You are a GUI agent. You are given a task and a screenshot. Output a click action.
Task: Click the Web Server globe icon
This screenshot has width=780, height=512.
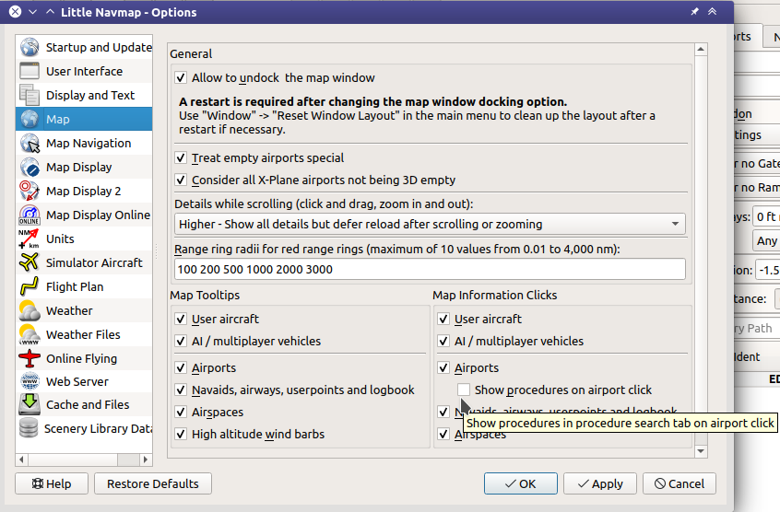pos(30,381)
